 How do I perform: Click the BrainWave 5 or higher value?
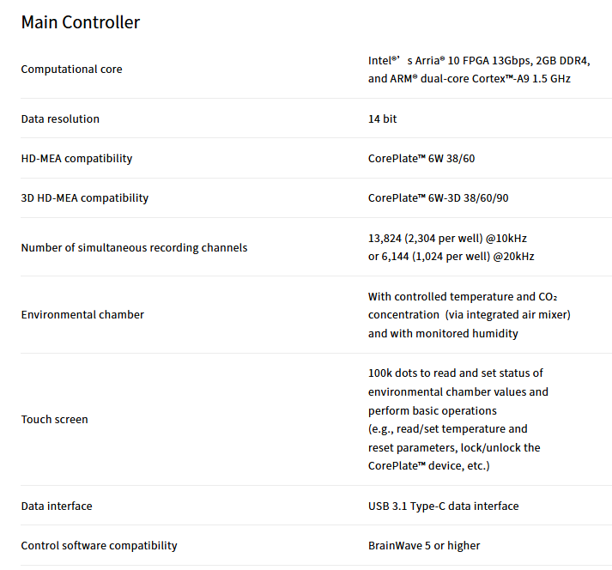click(x=424, y=545)
